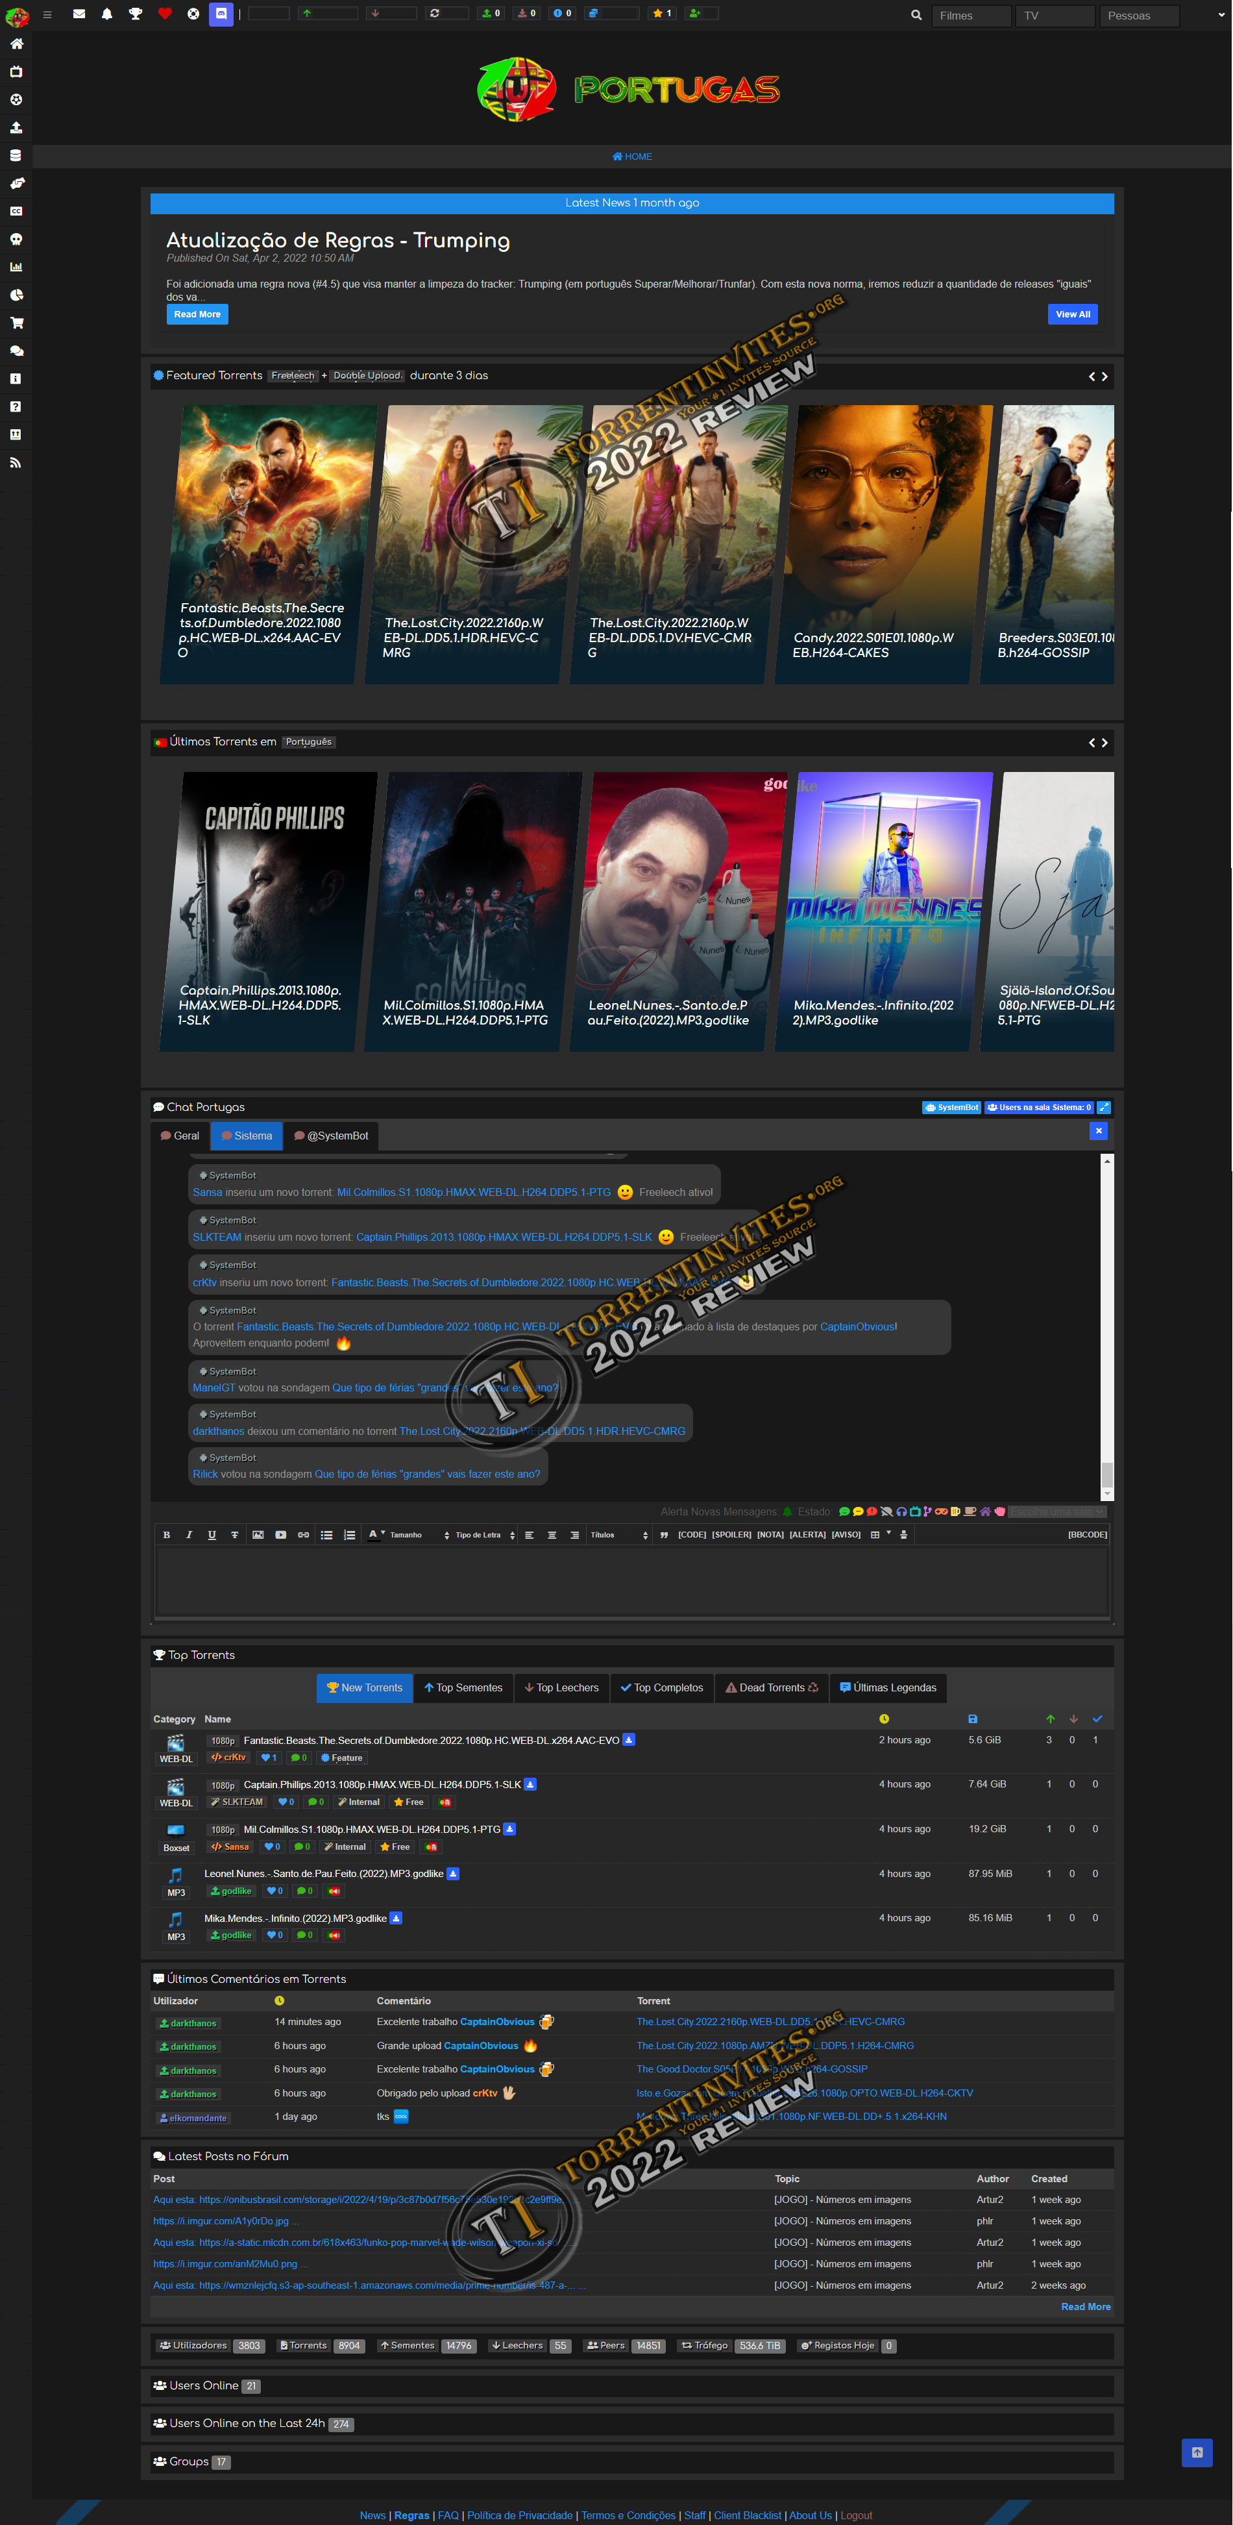The image size is (1233, 2525).
Task: Click in the chat message text area
Action: [x=631, y=1581]
